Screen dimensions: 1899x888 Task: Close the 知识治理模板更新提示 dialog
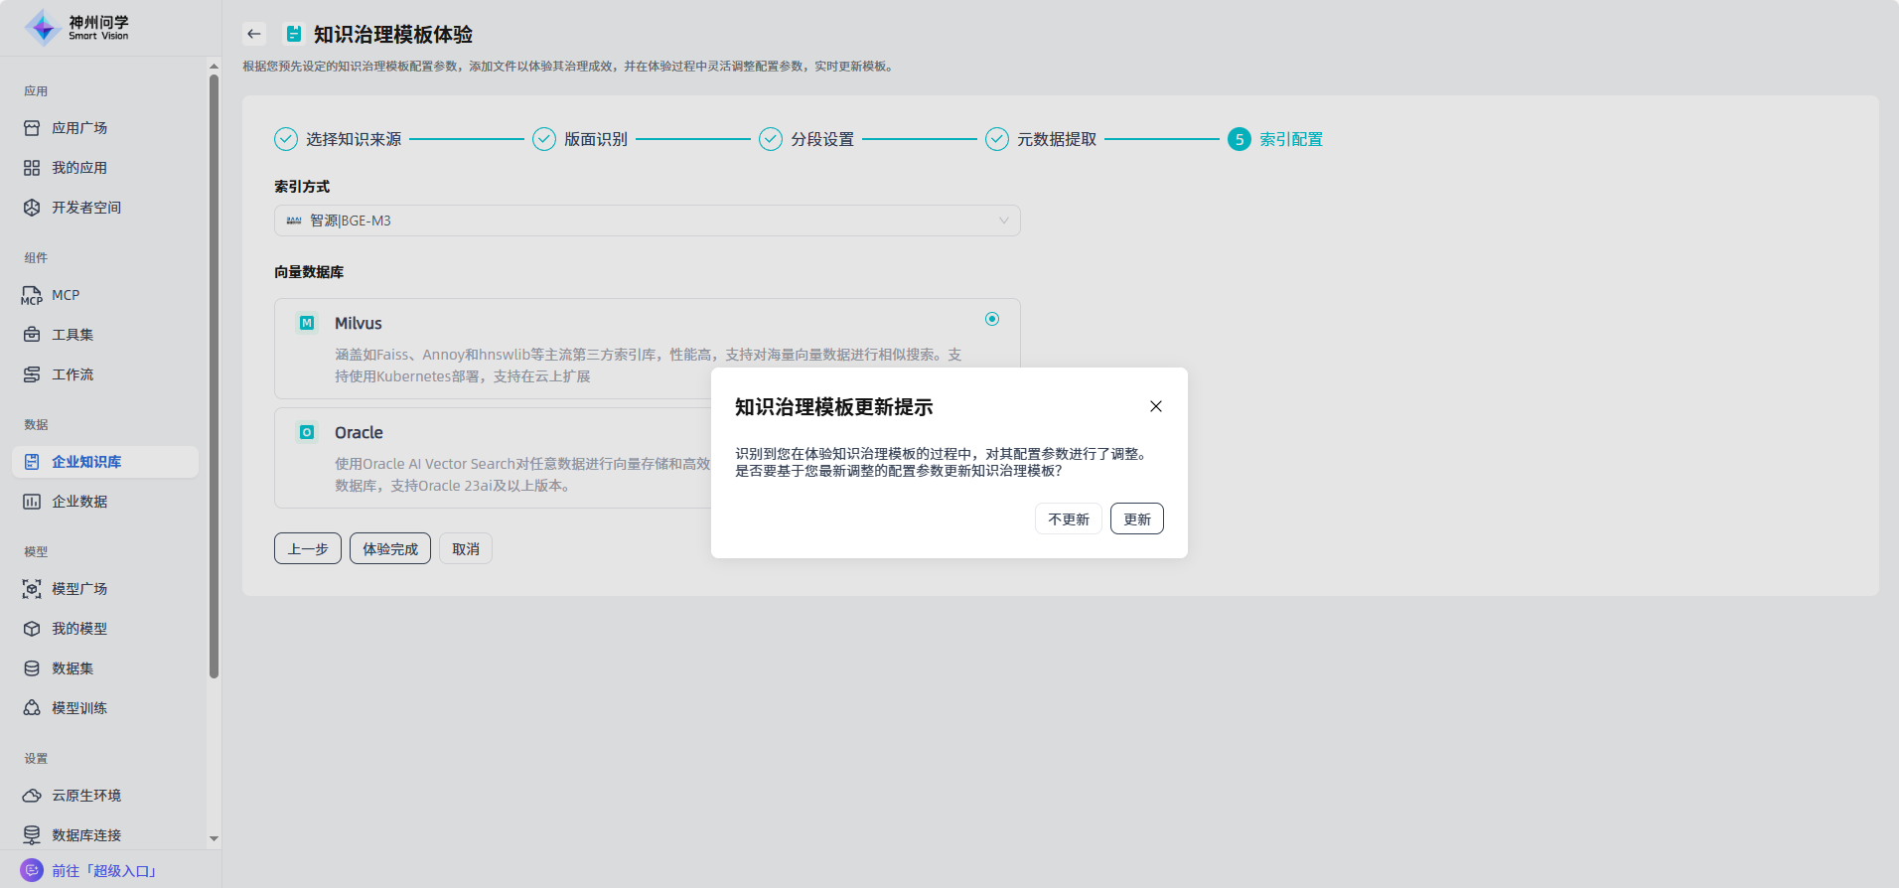pyautogui.click(x=1155, y=406)
